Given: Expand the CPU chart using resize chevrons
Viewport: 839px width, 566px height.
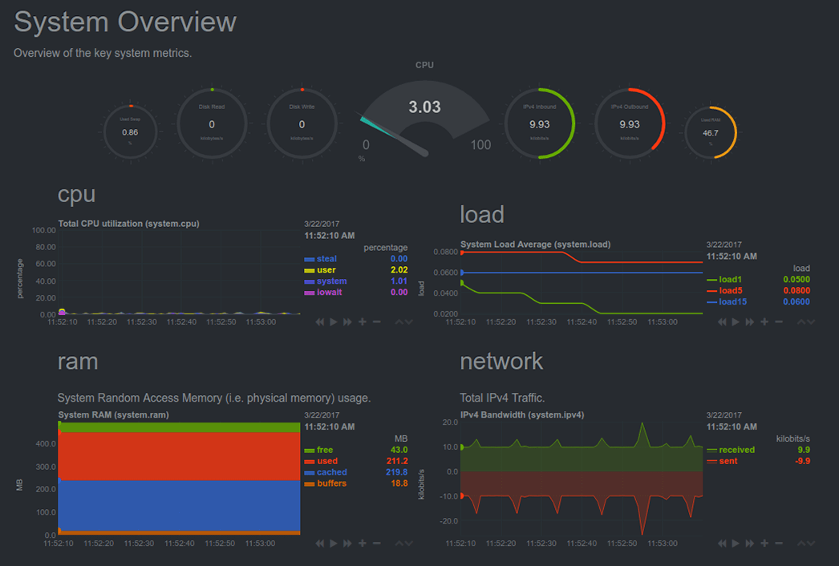Looking at the screenshot, I should tap(404, 321).
